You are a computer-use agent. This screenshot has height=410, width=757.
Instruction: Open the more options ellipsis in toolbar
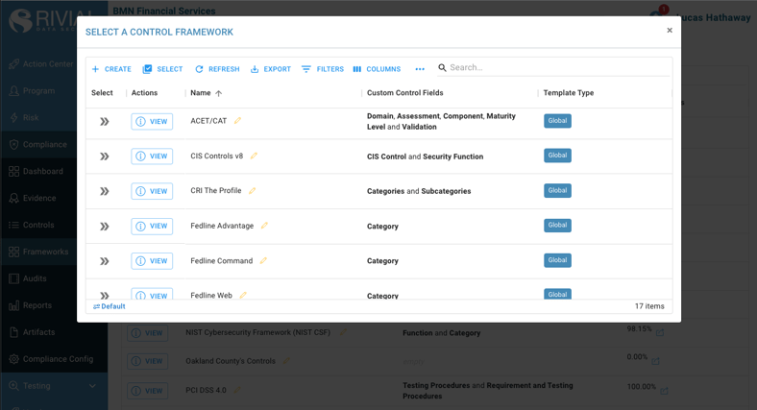point(420,69)
